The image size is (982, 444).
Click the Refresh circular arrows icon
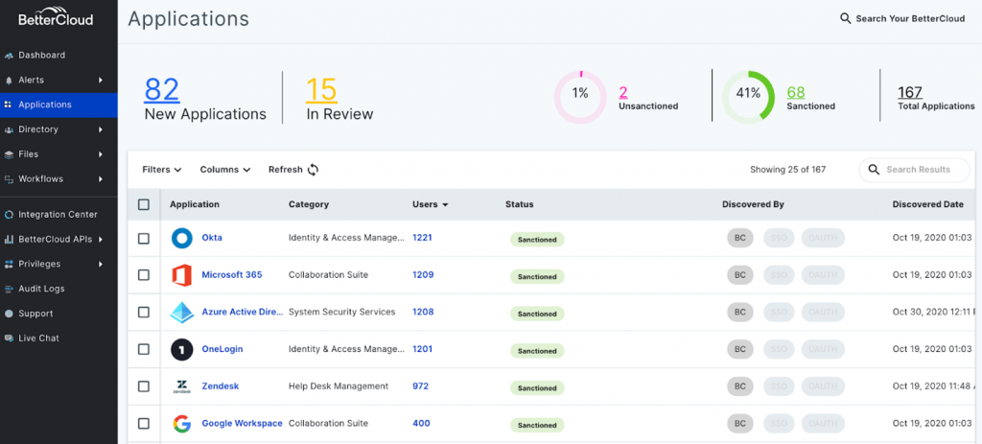[313, 170]
